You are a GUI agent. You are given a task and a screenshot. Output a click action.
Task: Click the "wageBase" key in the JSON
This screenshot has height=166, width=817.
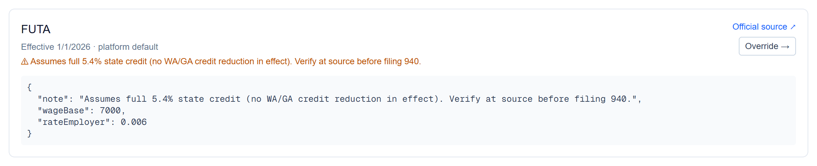click(x=63, y=111)
